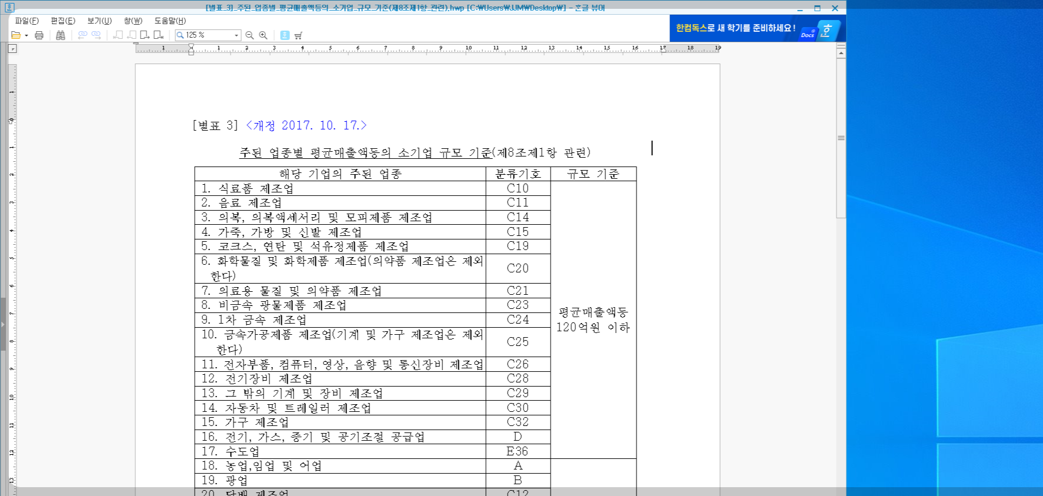Click the blue Hancom editor icon in toolbar
The height and width of the screenshot is (496, 1043).
(285, 35)
